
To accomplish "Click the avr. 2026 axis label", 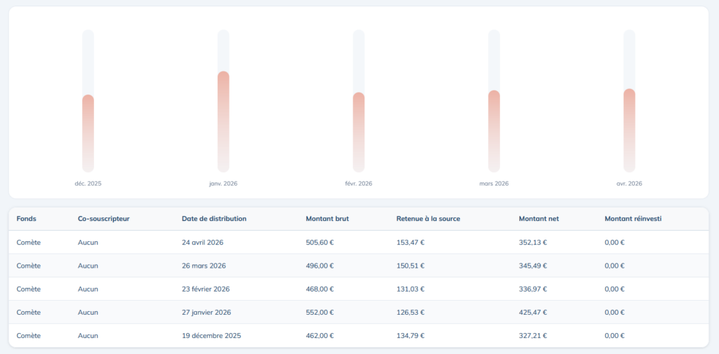I will [x=629, y=184].
